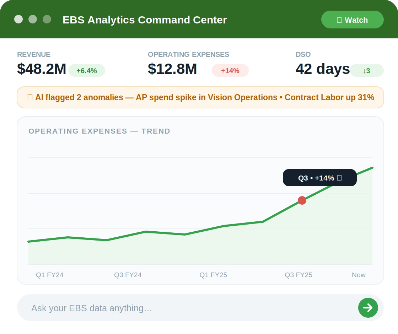398x334 pixels.
Task: Click the icon inside the Watch button
Action: pyautogui.click(x=339, y=20)
